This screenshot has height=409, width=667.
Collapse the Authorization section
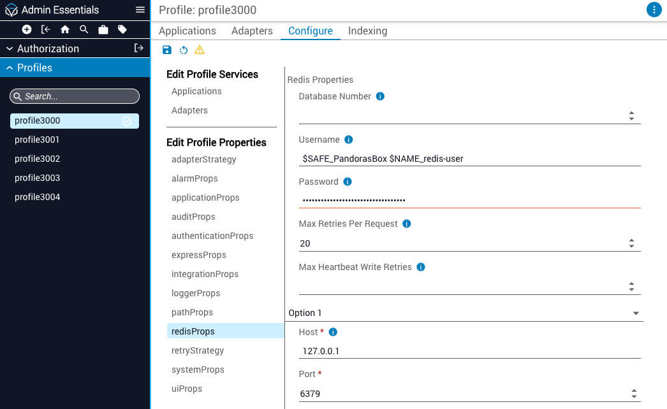point(9,48)
